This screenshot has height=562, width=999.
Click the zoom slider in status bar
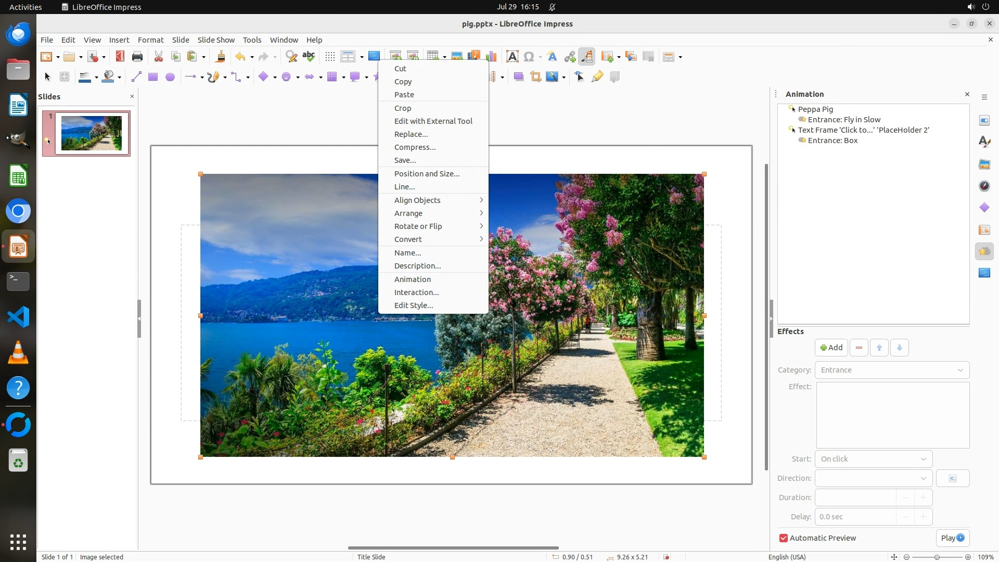(937, 557)
